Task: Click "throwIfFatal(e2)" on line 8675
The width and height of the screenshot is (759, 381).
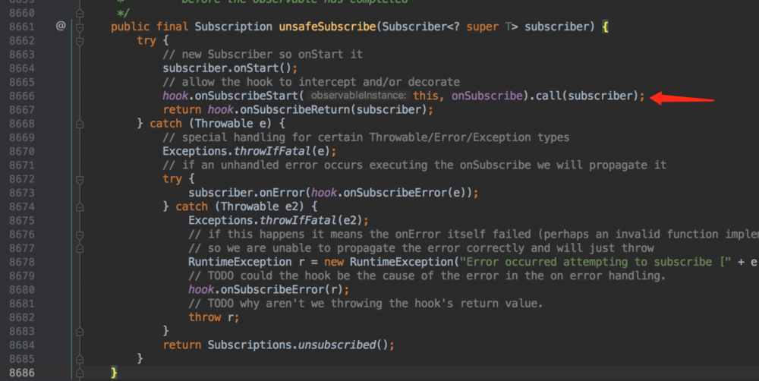Action: (310, 221)
